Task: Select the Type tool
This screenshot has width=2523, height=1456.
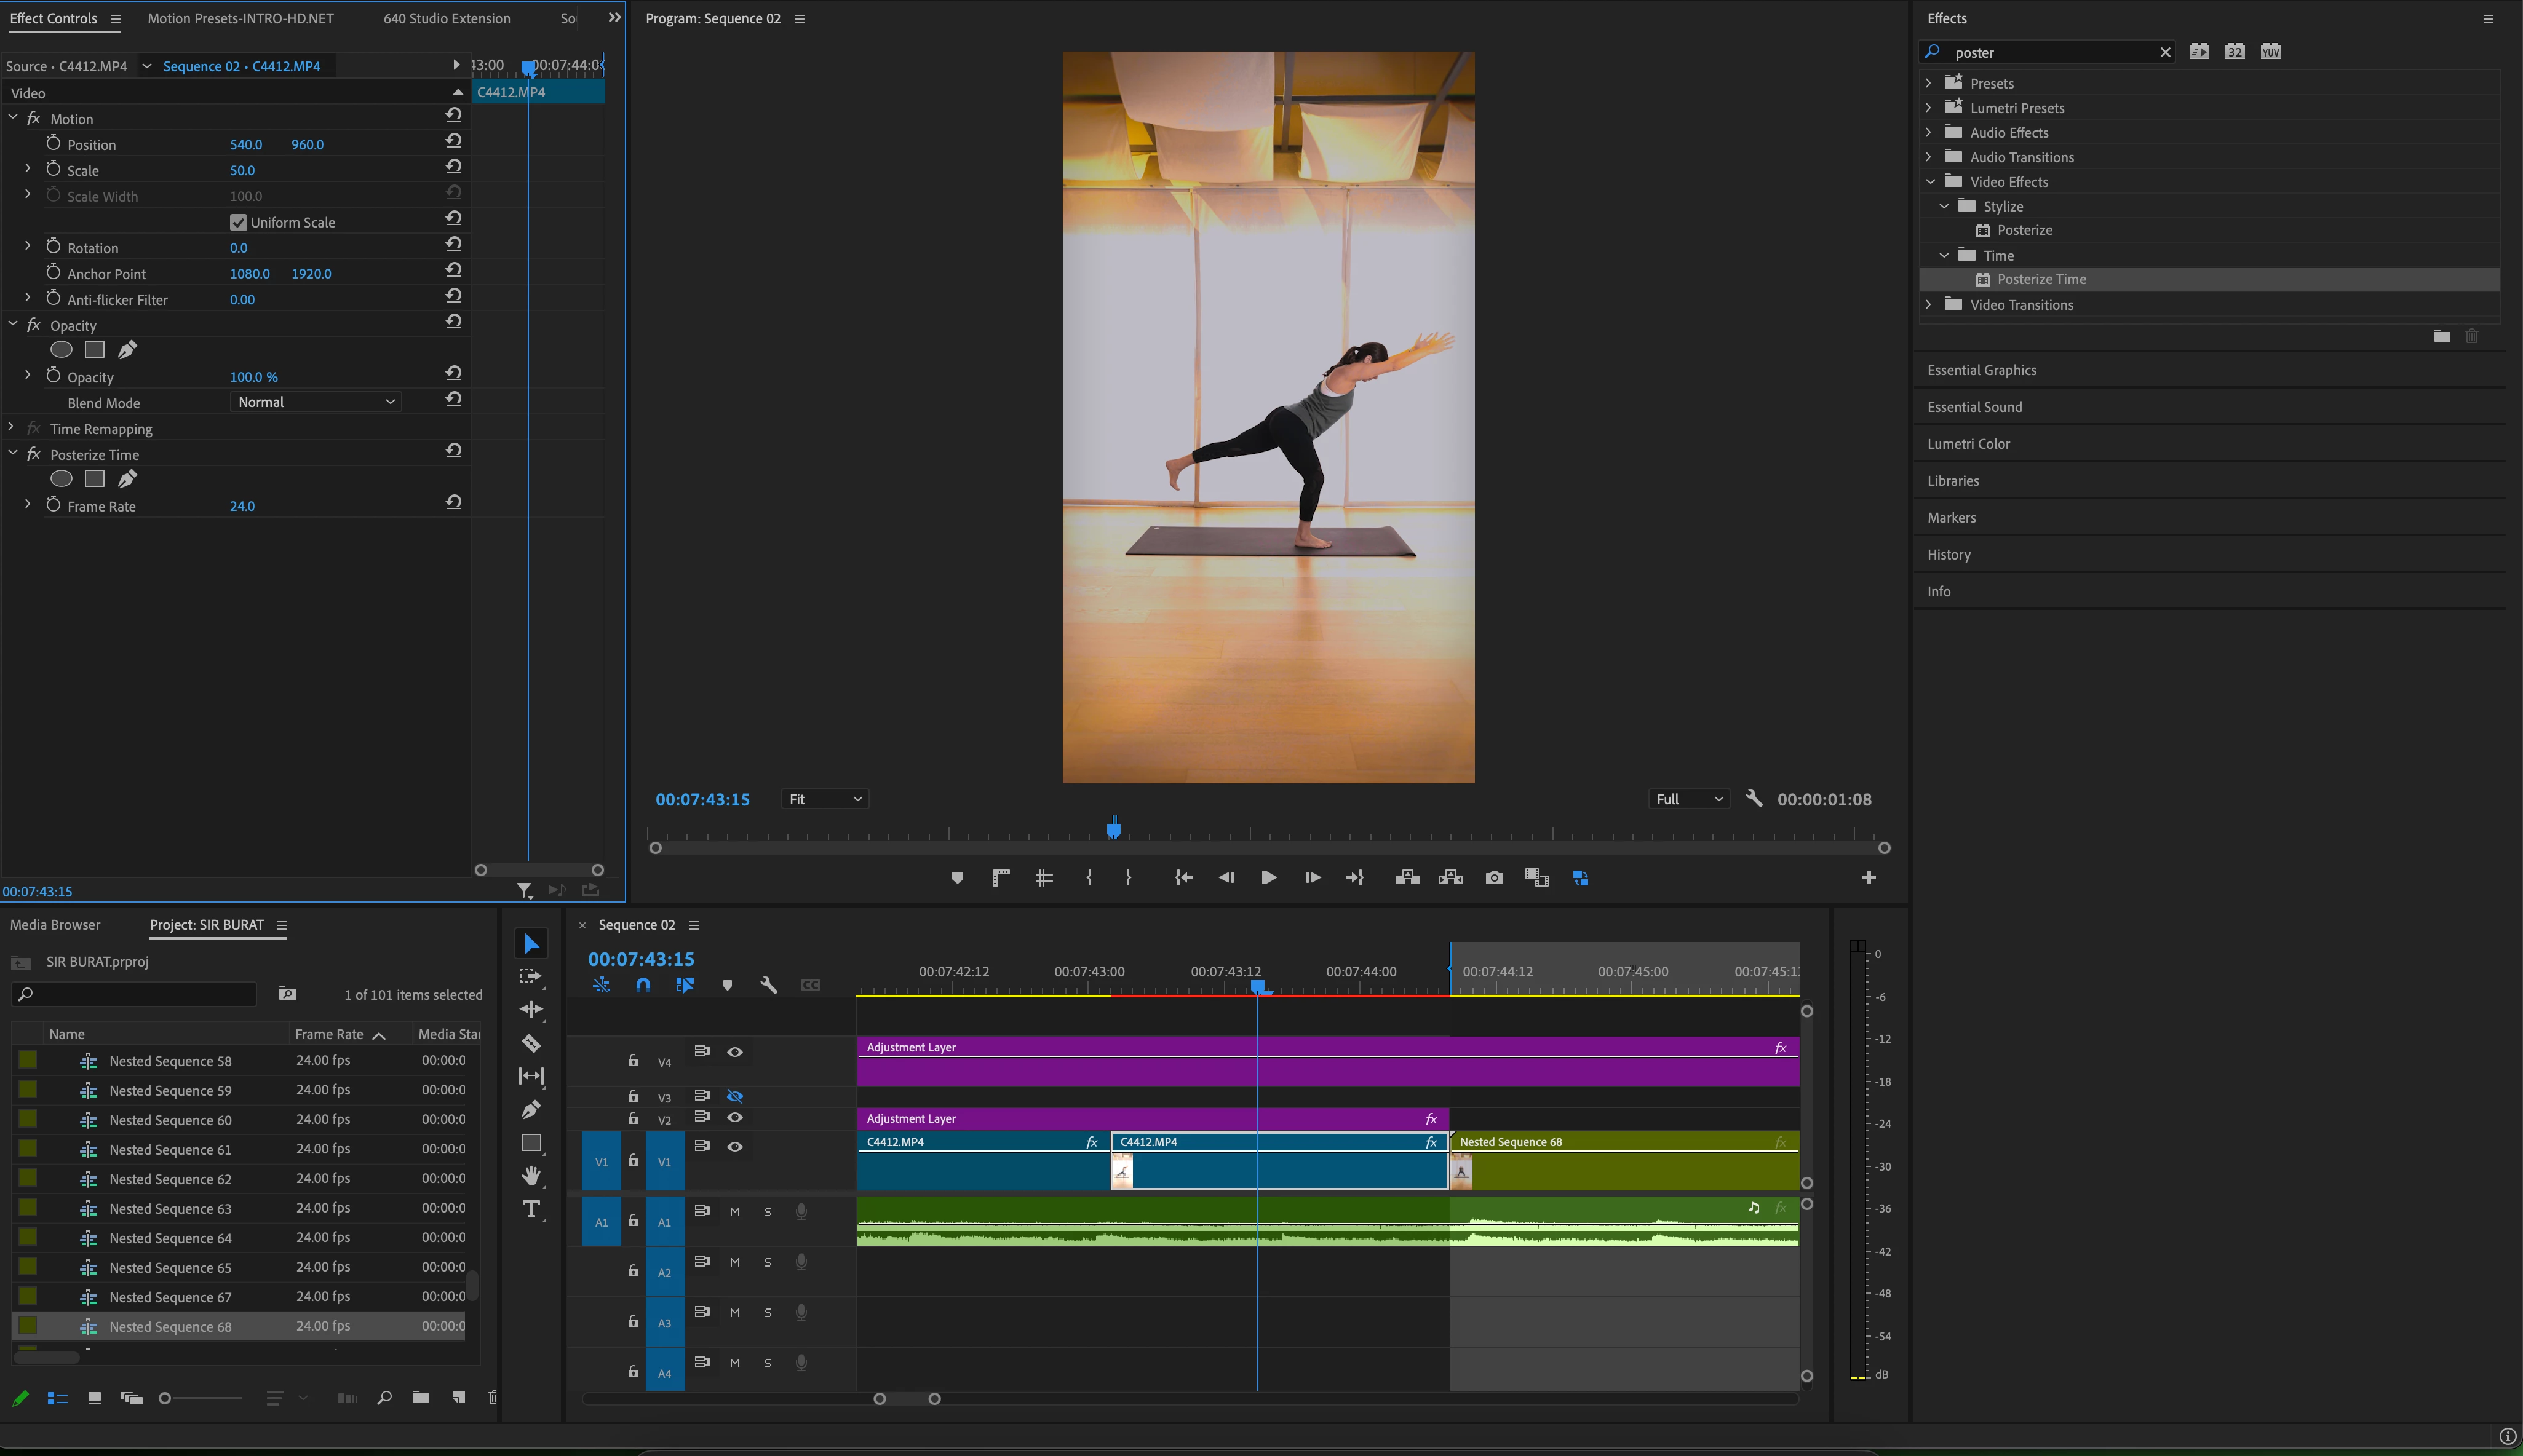Action: tap(531, 1209)
